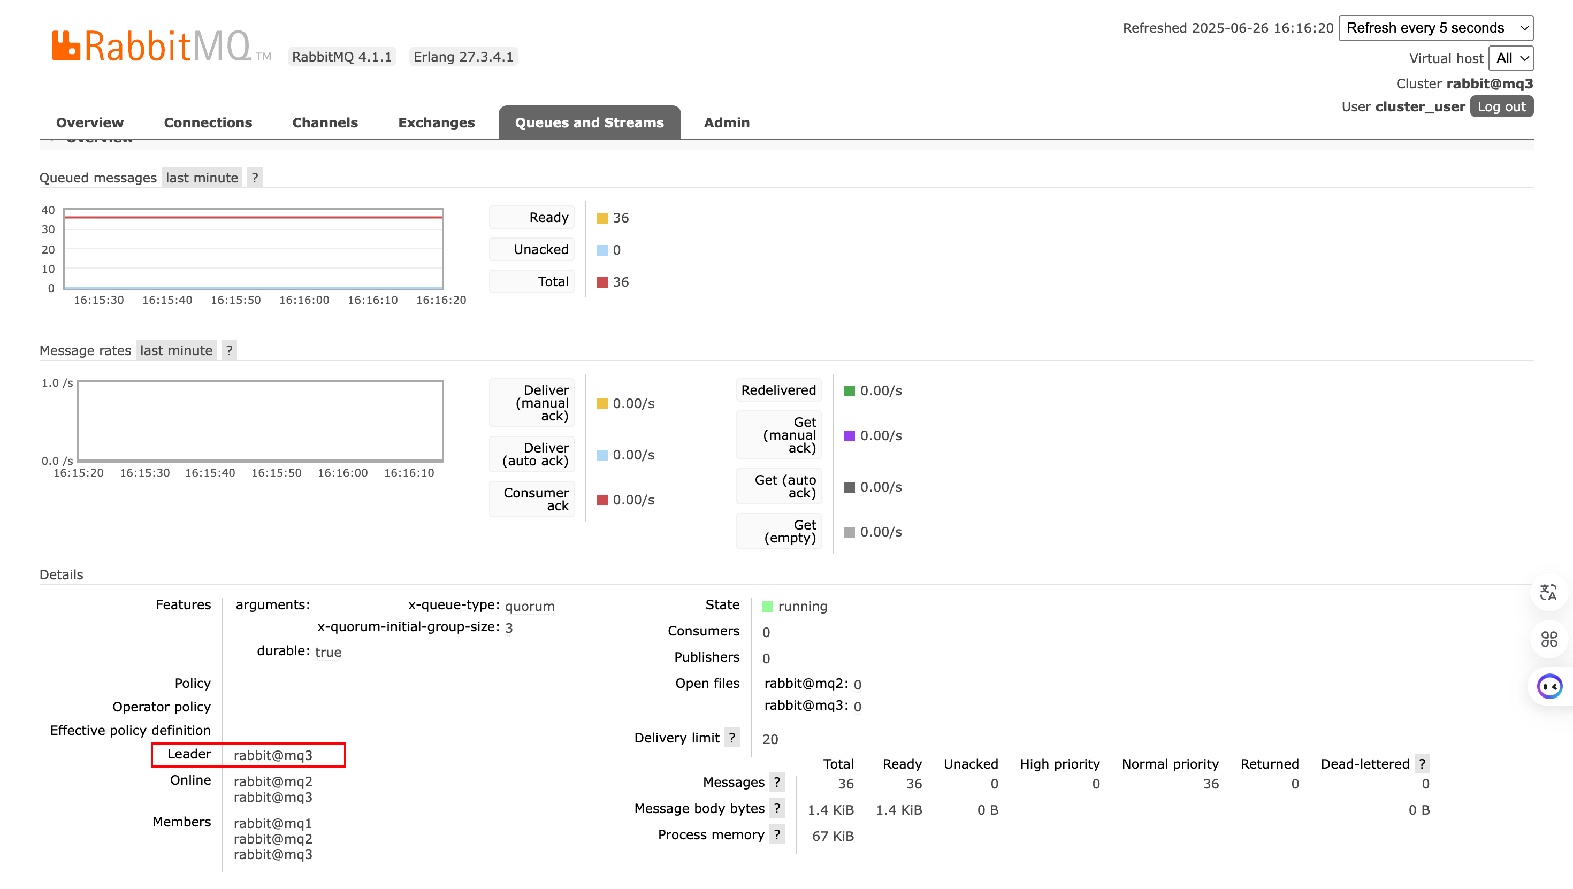1573x889 pixels.
Task: Open help for Message rates
Action: tap(229, 350)
